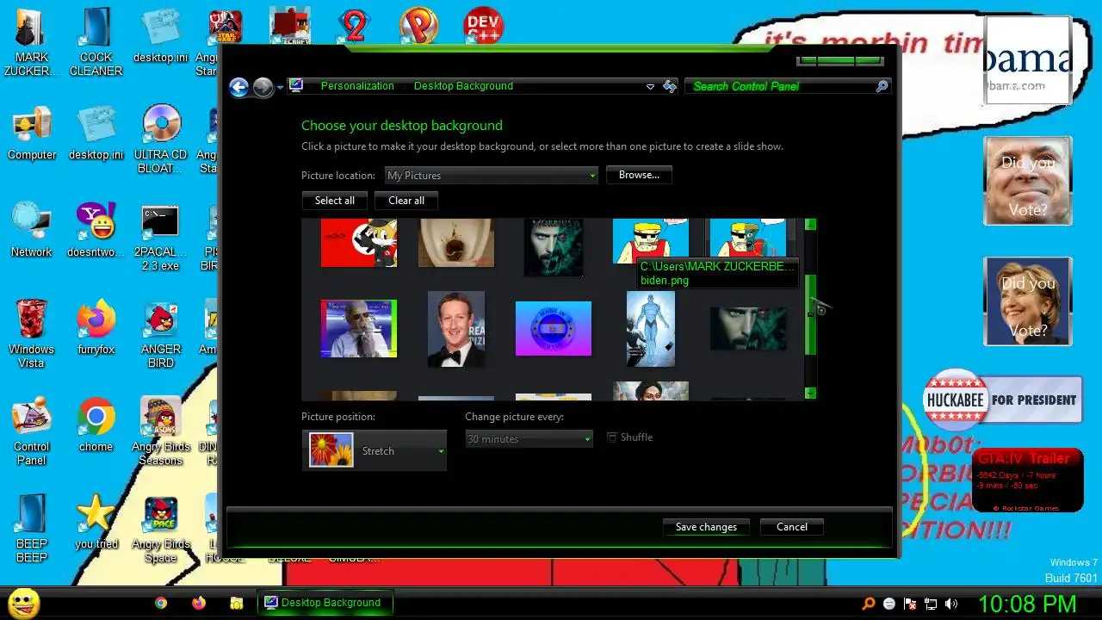Click the magnifier search icon
This screenshot has width=1102, height=620.
click(881, 86)
